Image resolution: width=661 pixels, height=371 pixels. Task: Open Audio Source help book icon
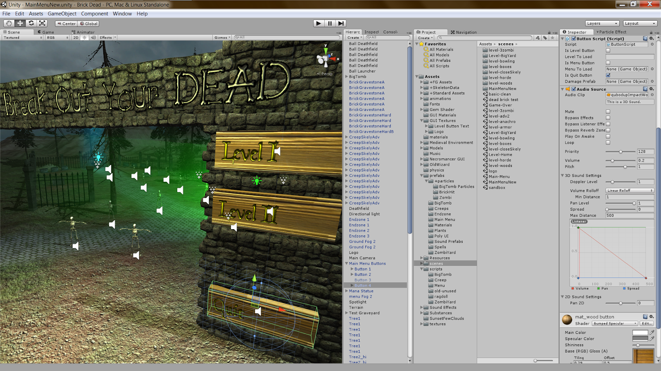[x=645, y=89]
